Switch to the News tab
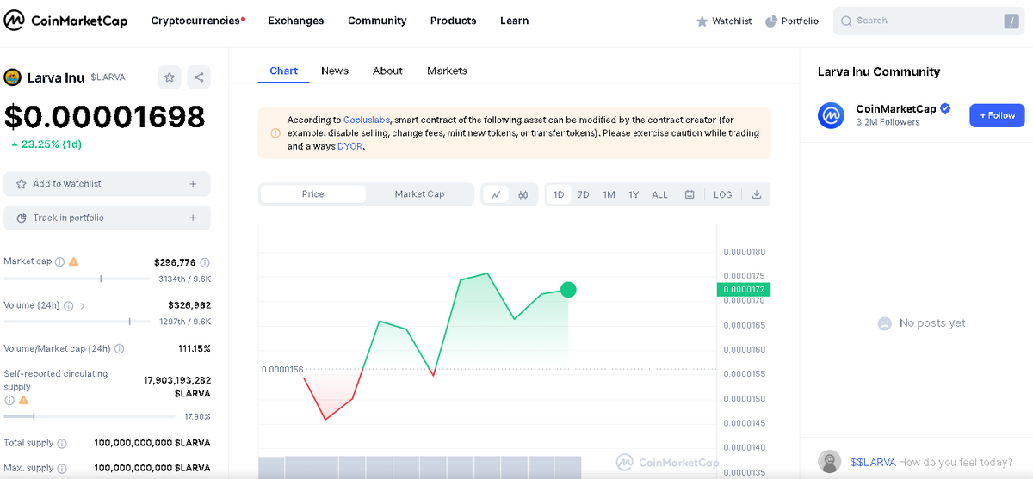The height and width of the screenshot is (479, 1033). tap(335, 71)
